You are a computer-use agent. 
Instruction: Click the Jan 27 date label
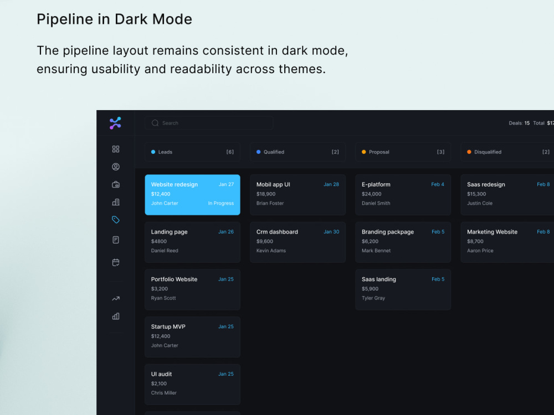(226, 184)
